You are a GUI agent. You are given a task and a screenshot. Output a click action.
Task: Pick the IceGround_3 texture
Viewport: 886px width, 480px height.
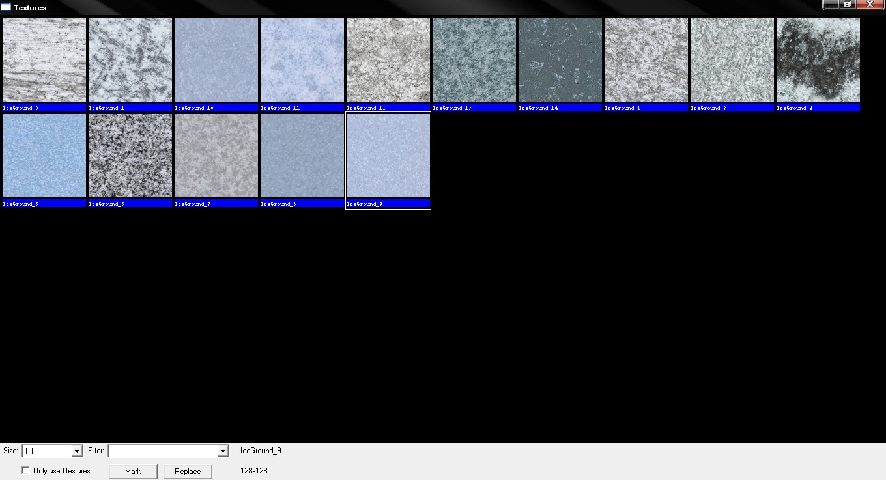pos(732,60)
